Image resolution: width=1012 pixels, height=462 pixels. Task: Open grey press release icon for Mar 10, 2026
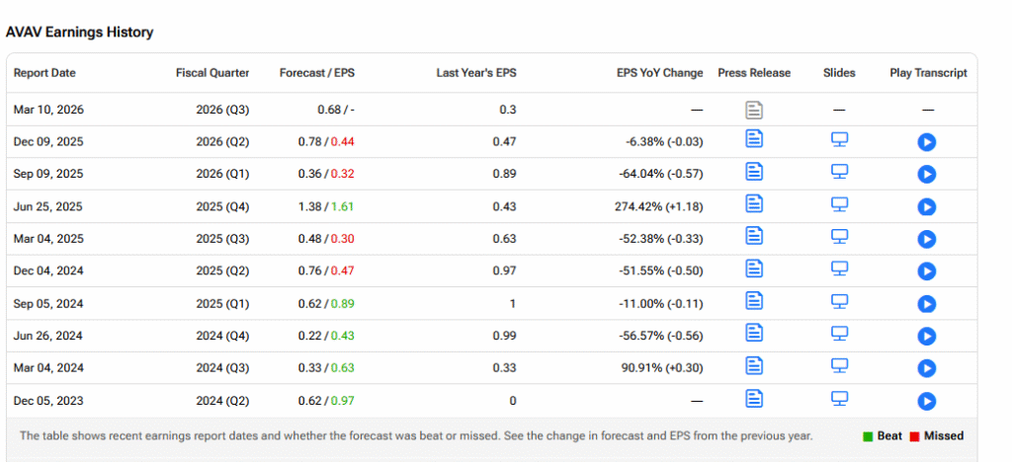coord(754,111)
